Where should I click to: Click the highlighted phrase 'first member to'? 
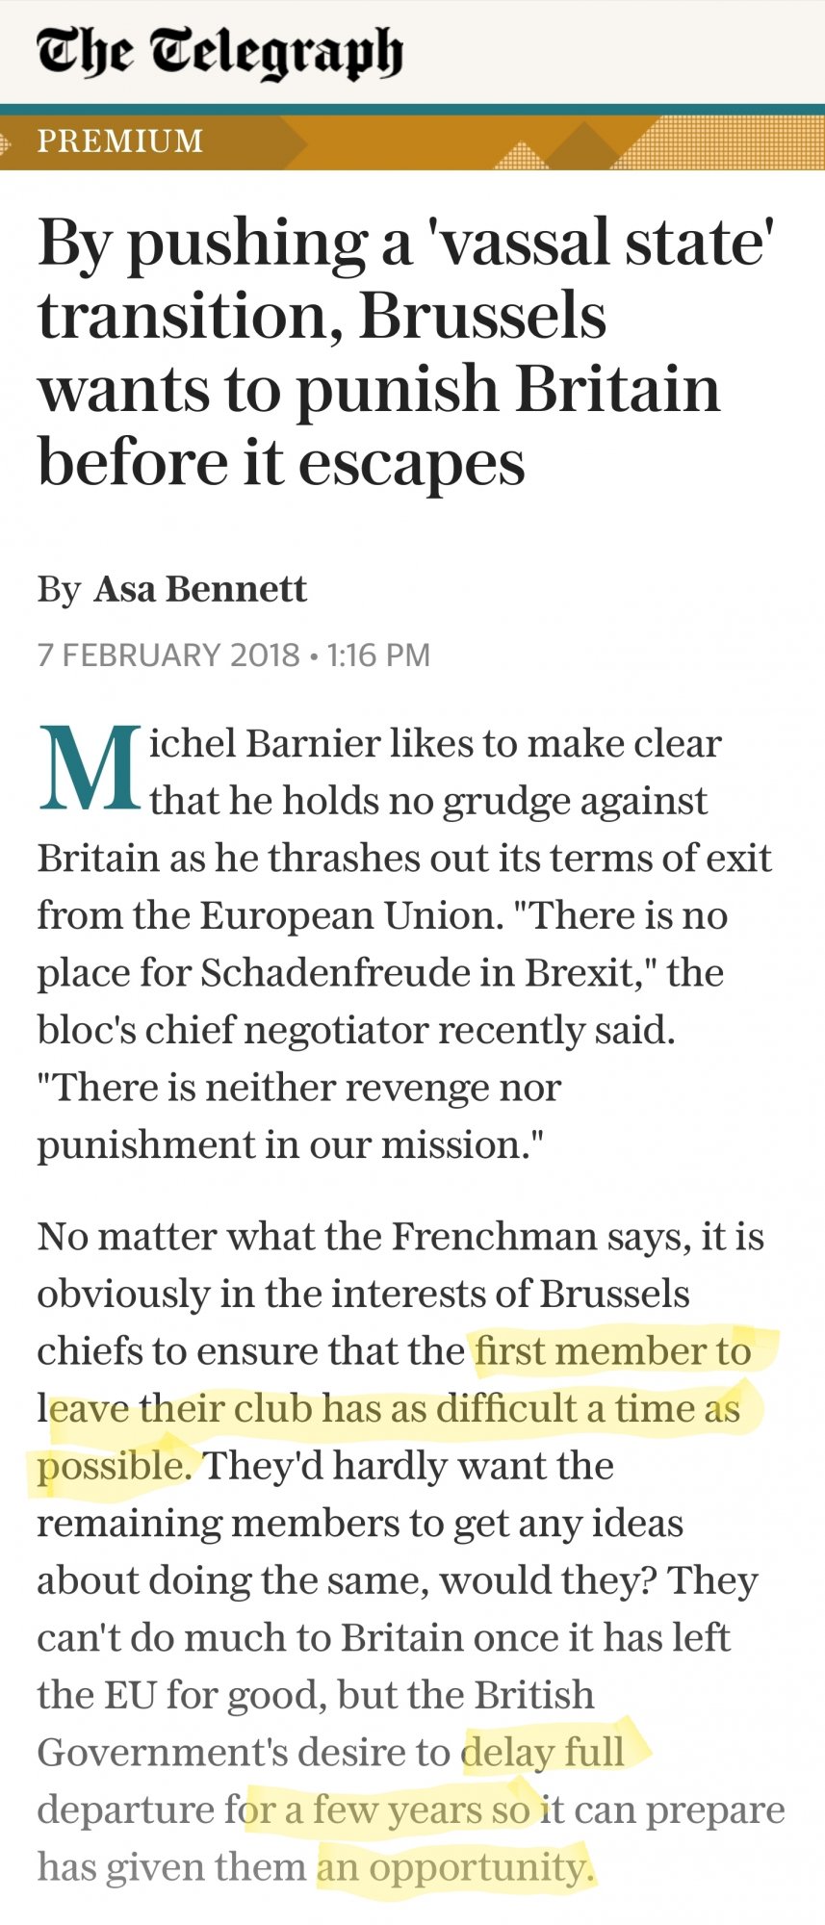(x=613, y=1350)
